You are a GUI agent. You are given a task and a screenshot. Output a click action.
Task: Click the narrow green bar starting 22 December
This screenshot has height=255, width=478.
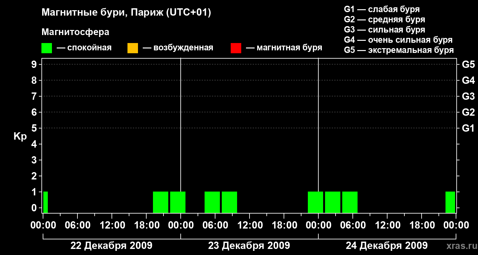click(x=46, y=202)
